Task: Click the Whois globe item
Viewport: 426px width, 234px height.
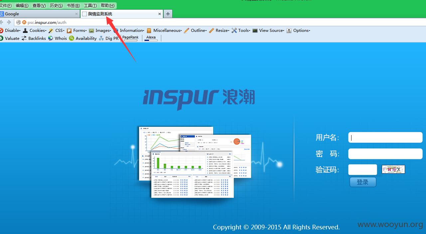Action: [58, 38]
